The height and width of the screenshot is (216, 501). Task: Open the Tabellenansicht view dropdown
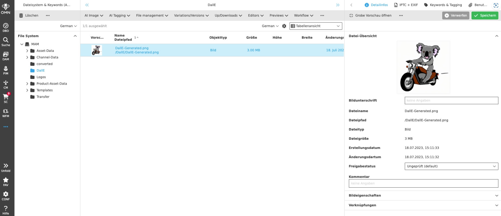pos(316,26)
